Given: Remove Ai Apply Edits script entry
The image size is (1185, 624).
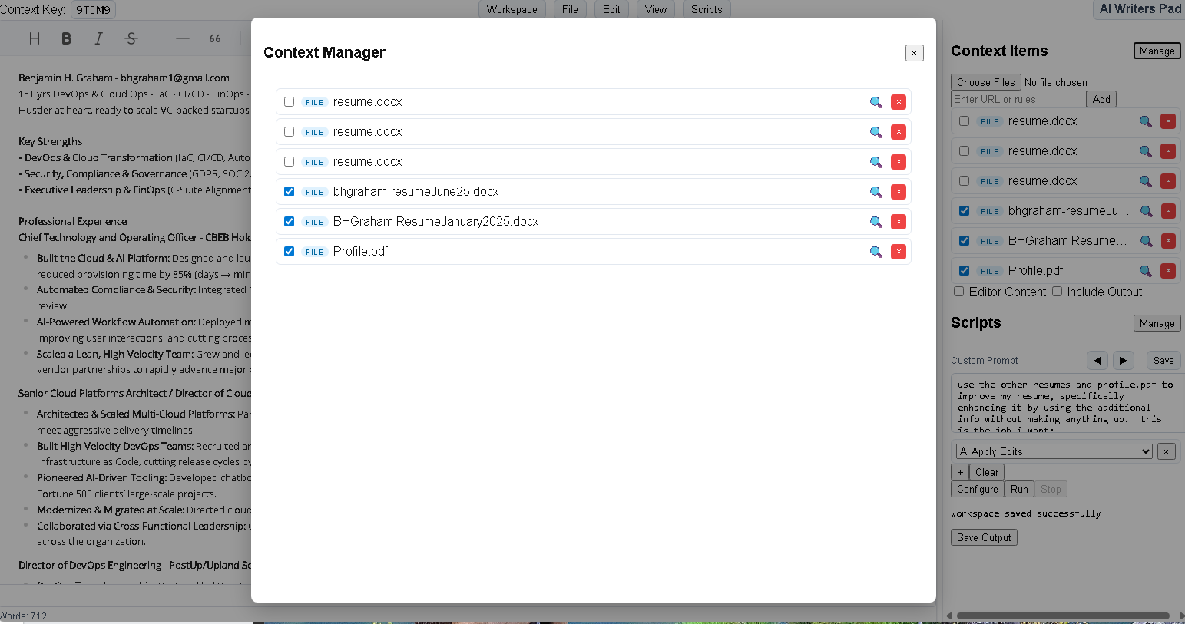Looking at the screenshot, I should (1166, 451).
